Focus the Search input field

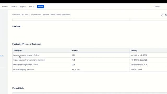tap(159, 7)
